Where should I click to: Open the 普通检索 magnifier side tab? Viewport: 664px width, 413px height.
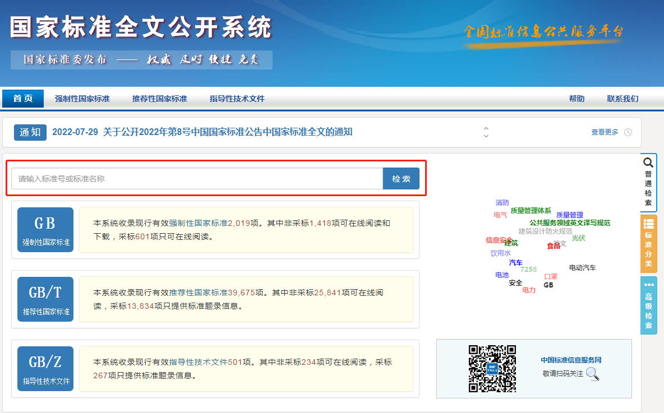point(648,182)
